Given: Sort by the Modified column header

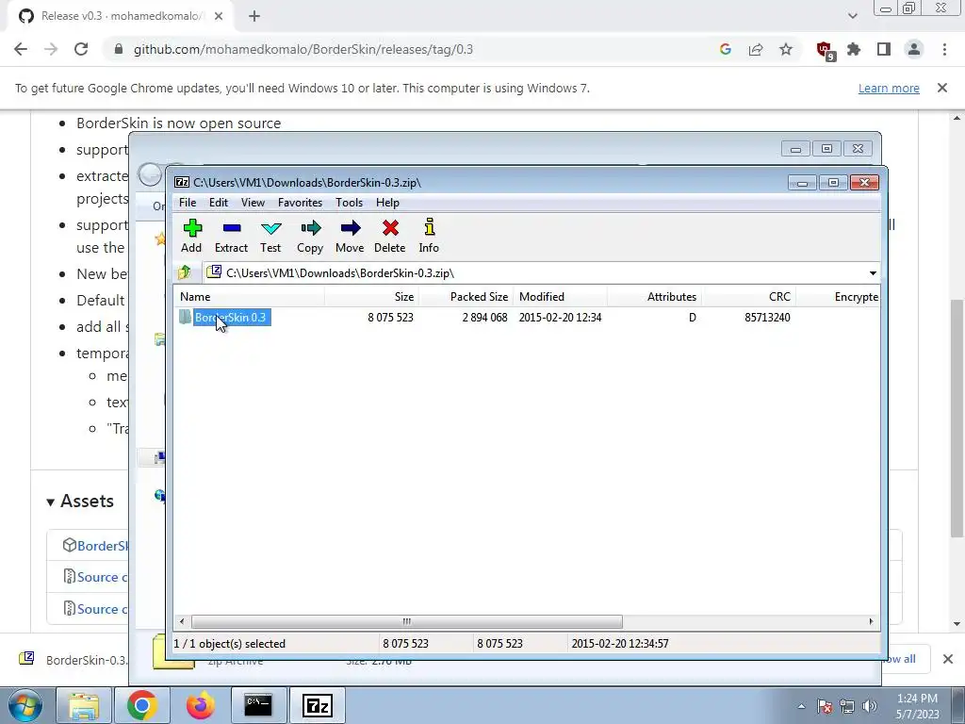Looking at the screenshot, I should [x=561, y=297].
